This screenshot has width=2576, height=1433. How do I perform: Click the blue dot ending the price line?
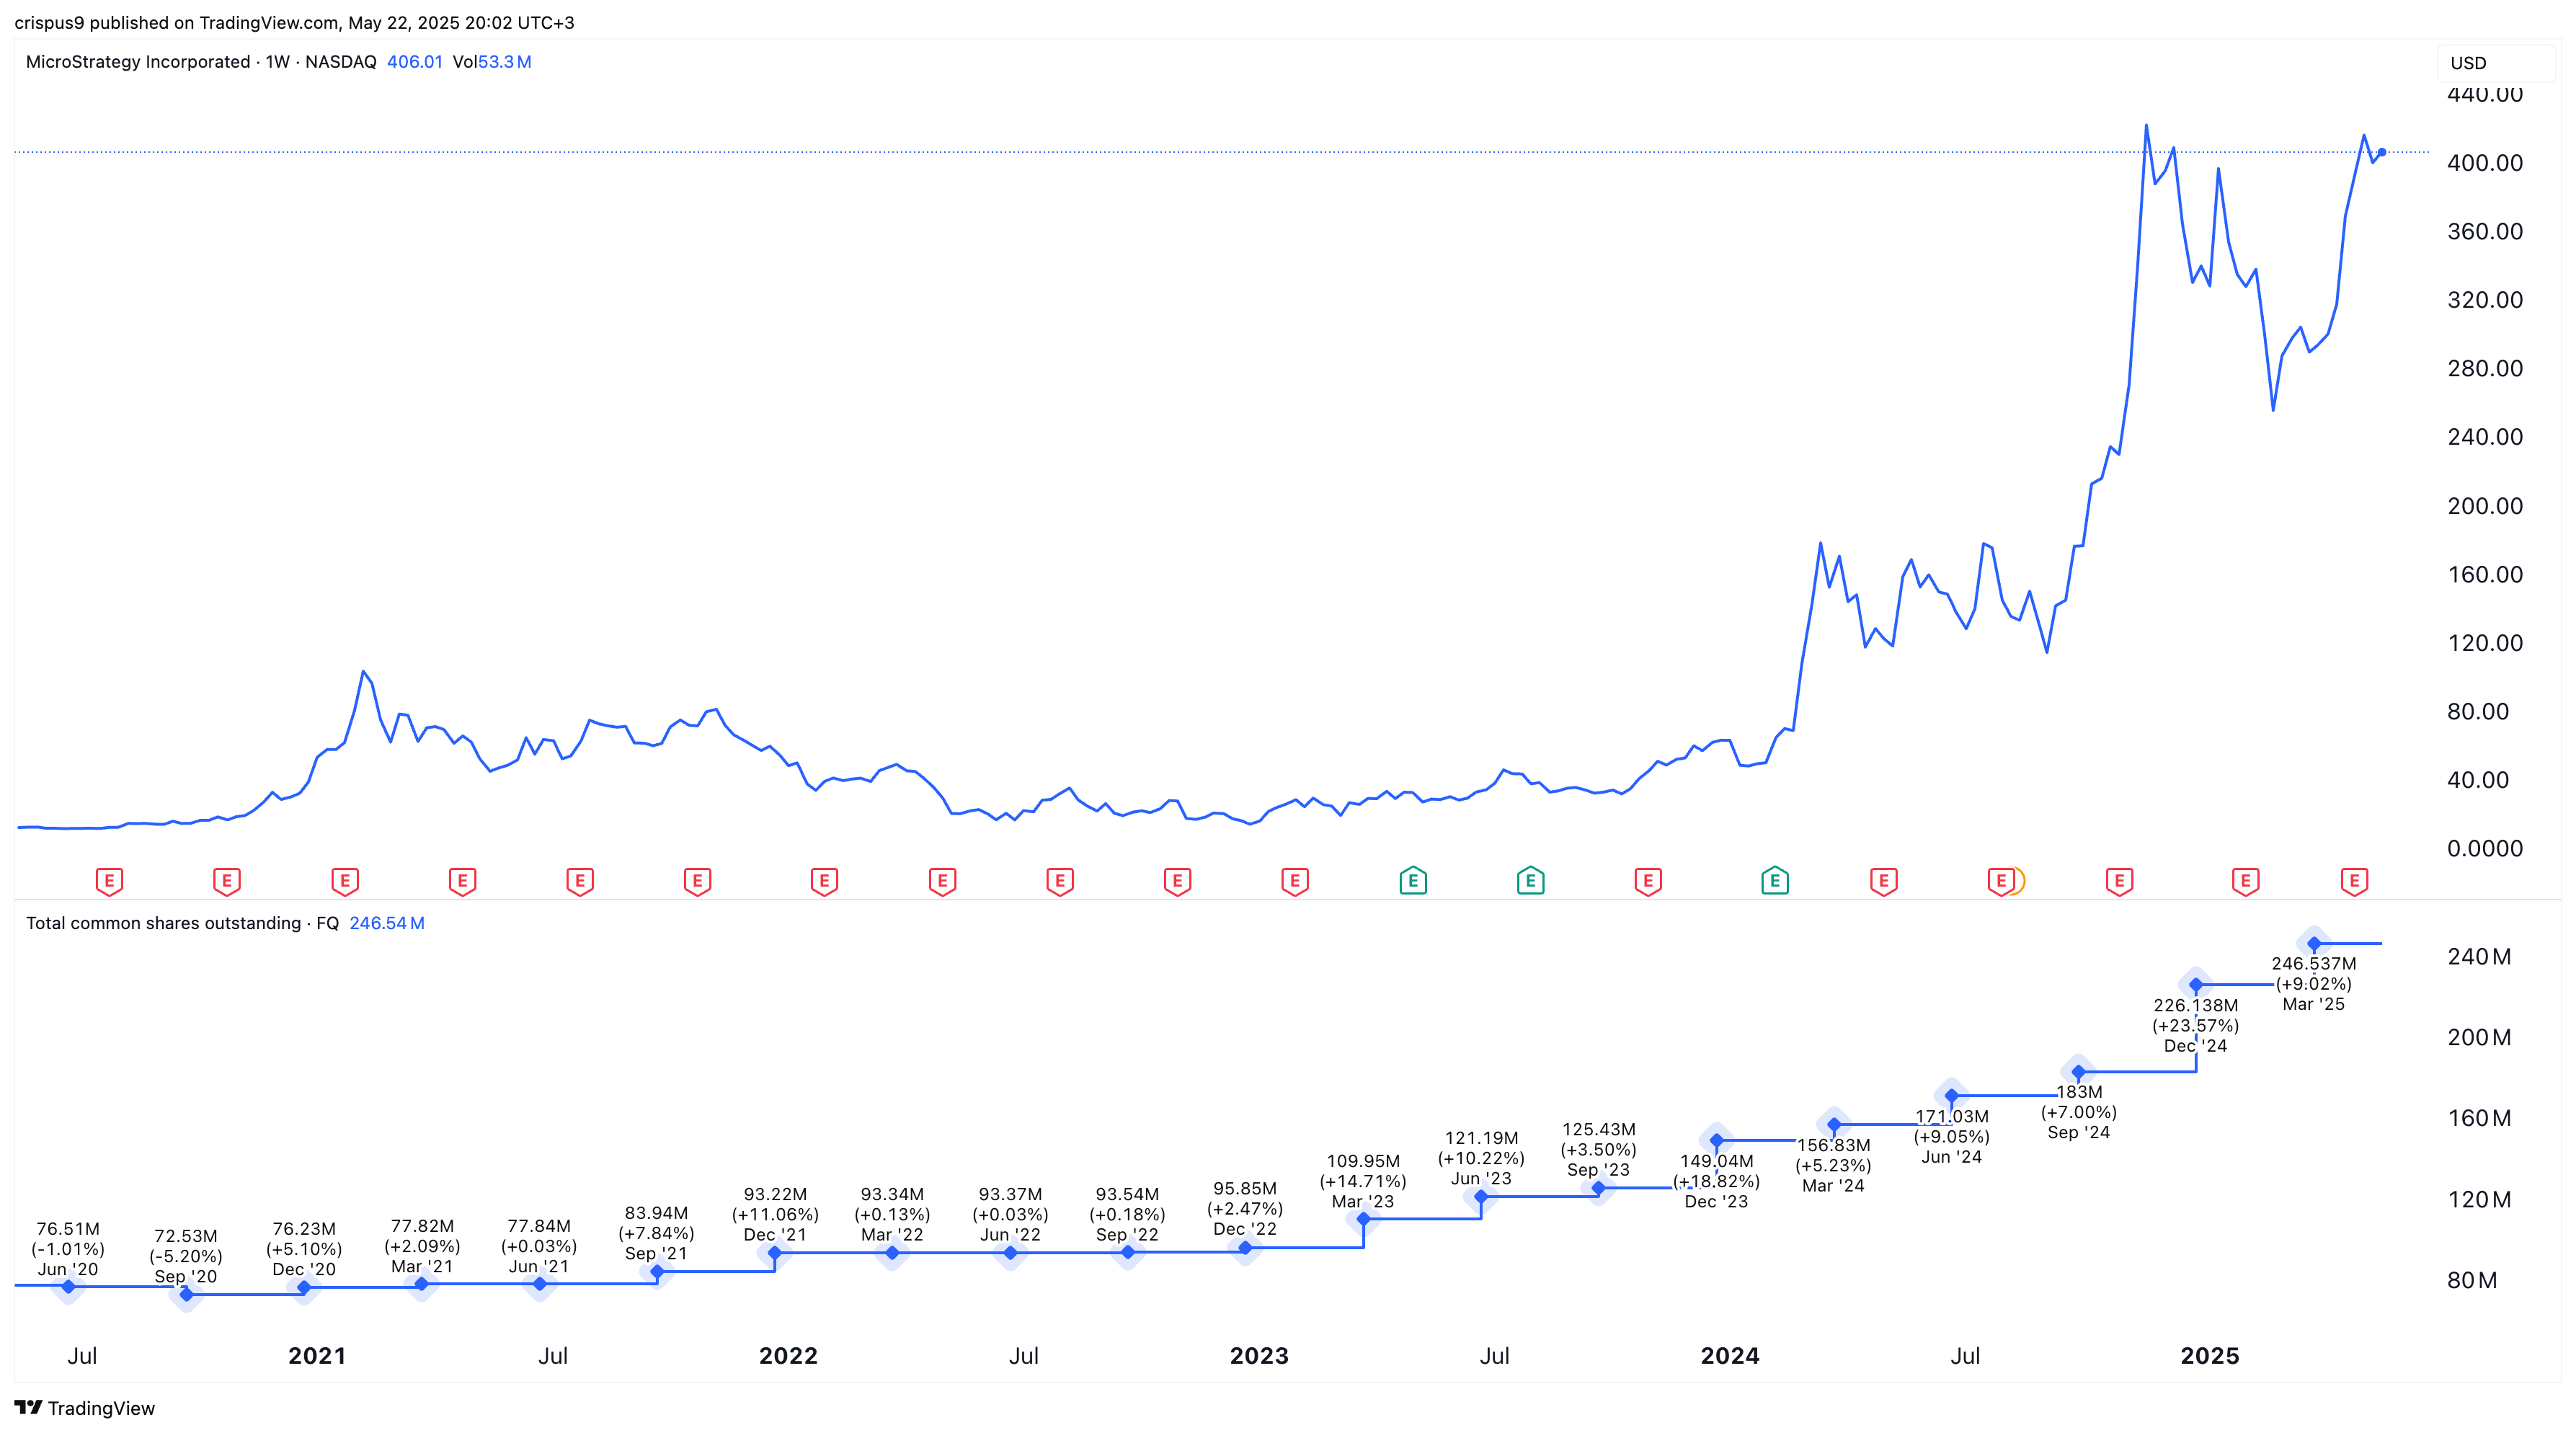pos(2382,152)
